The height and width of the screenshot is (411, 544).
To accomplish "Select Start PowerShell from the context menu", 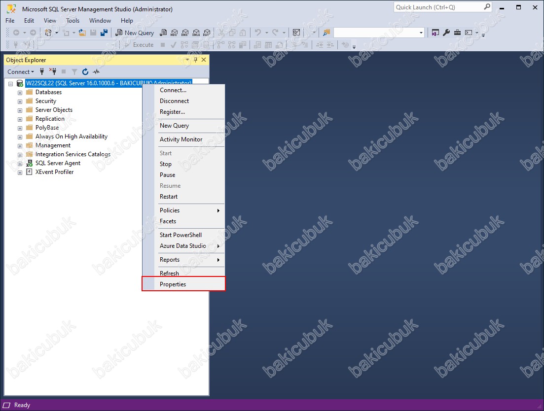I will tap(183, 235).
